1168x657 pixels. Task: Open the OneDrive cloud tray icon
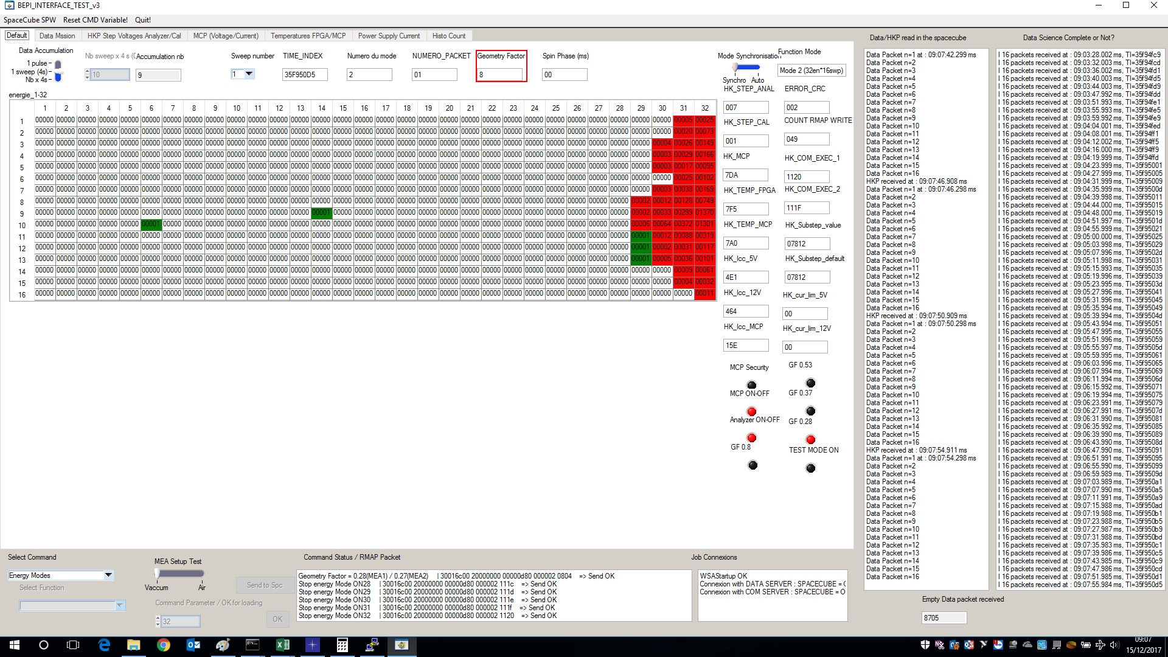tap(1027, 645)
